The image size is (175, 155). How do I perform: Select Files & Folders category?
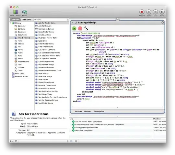(24, 38)
